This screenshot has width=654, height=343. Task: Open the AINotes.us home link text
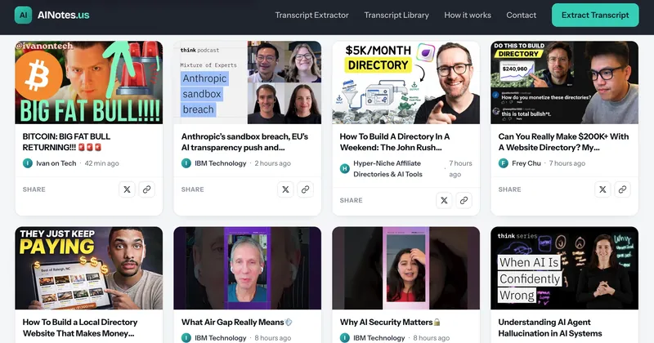click(64, 15)
